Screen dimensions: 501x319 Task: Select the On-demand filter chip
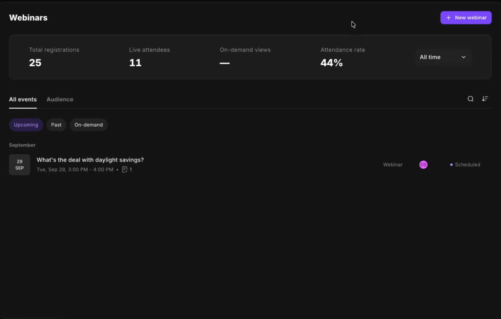[89, 125]
